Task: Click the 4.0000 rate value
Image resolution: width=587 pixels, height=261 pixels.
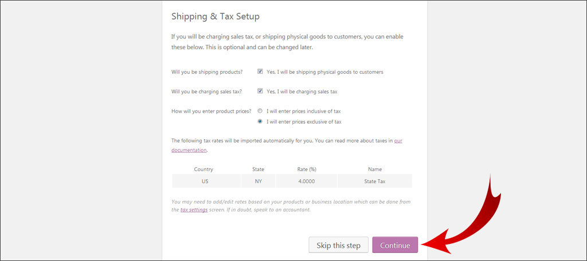Action: coord(307,181)
